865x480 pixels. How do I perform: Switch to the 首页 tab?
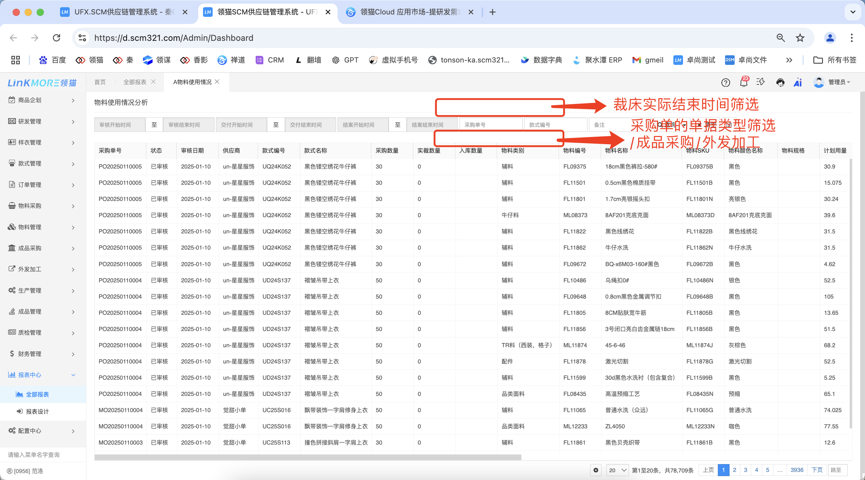(x=100, y=82)
